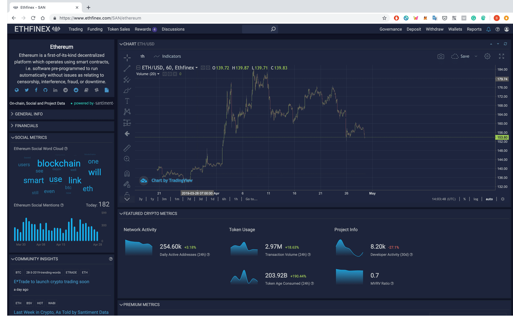This screenshot has width=513, height=324.
Task: Select the pitchfork drawing tool
Action: [x=127, y=79]
